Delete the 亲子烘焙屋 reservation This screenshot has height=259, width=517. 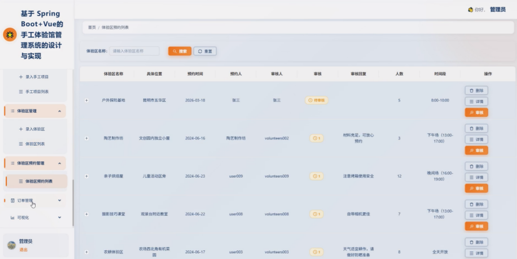pyautogui.click(x=476, y=166)
